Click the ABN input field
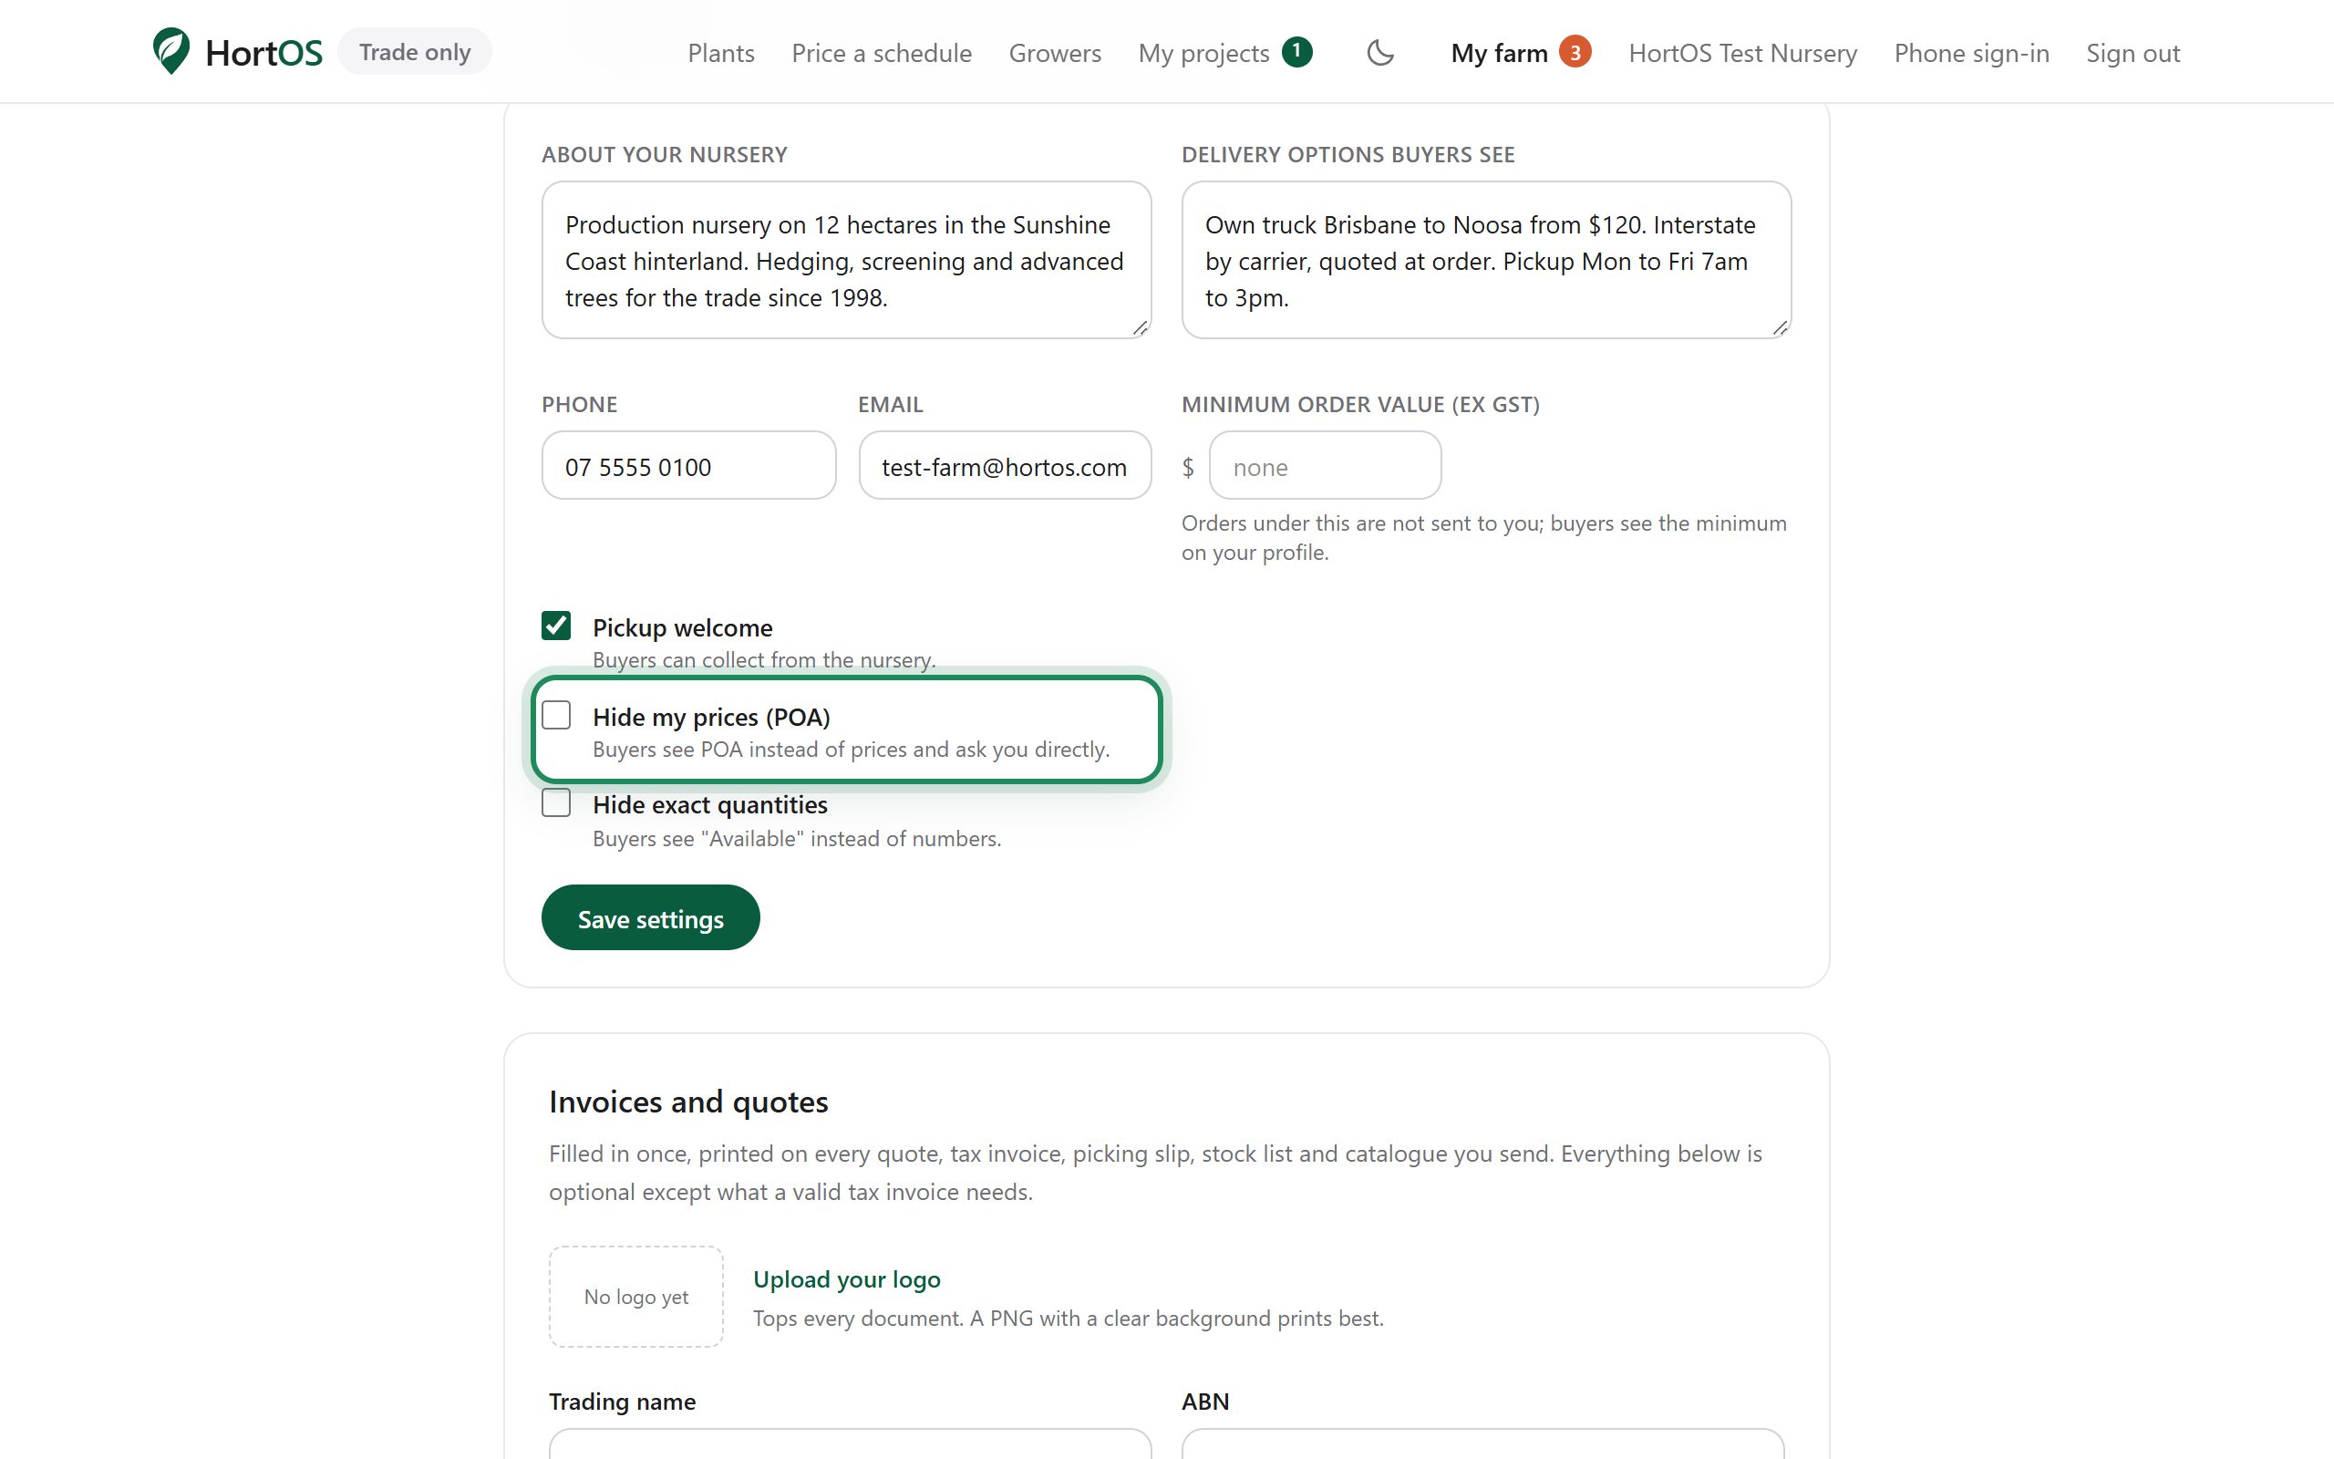The width and height of the screenshot is (2334, 1459). [1482, 1444]
